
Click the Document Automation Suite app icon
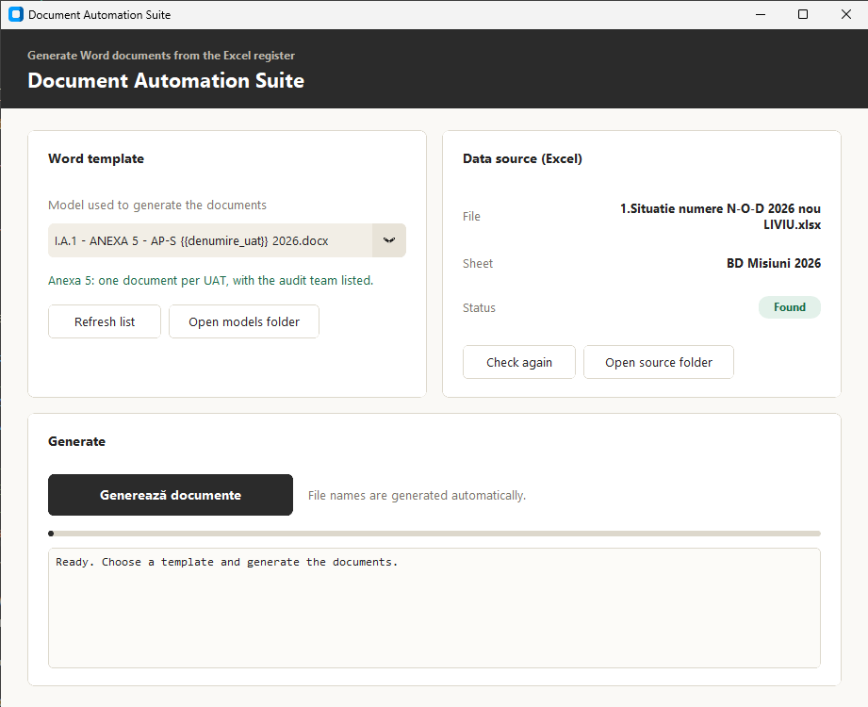click(16, 14)
